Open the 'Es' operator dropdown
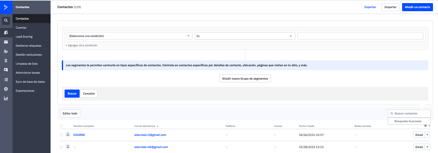This screenshot has height=153, width=438. [245, 36]
